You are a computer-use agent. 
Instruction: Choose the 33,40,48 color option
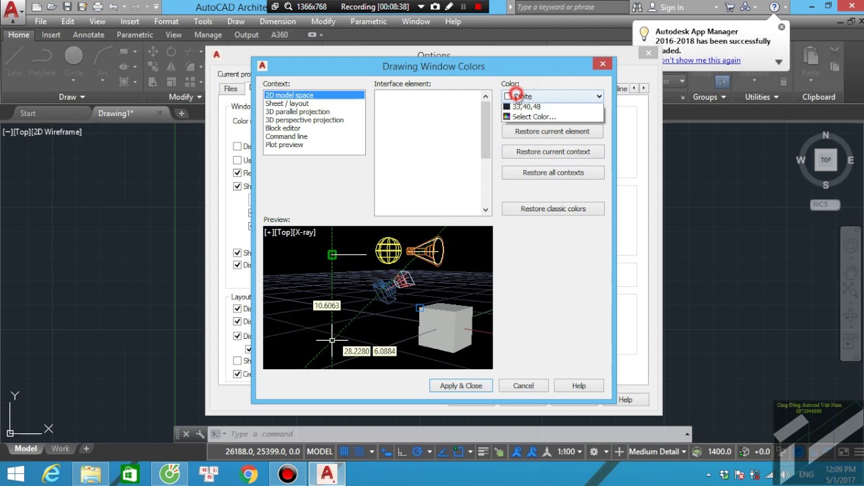(552, 107)
